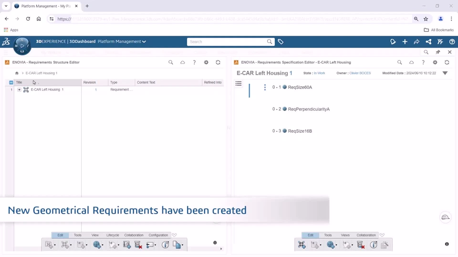Select ReqSize60A requirement
Image resolution: width=458 pixels, height=257 pixels.
click(x=300, y=88)
